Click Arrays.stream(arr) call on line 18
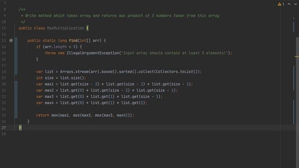This screenshot has width=299, height=168. 80,71
